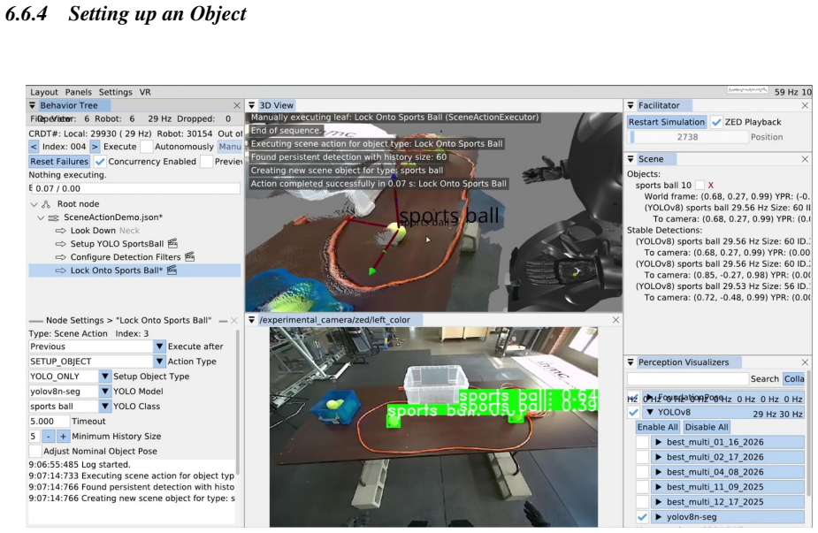The height and width of the screenshot is (533, 818).
Task: Delete sports ball 10 with red X
Action: click(x=710, y=185)
